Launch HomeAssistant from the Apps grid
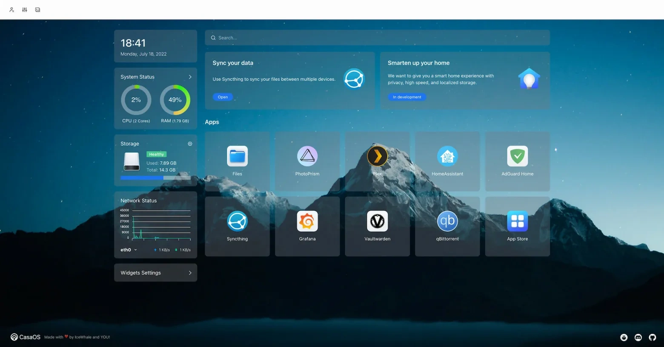Viewport: 664px width, 347px height. (447, 157)
